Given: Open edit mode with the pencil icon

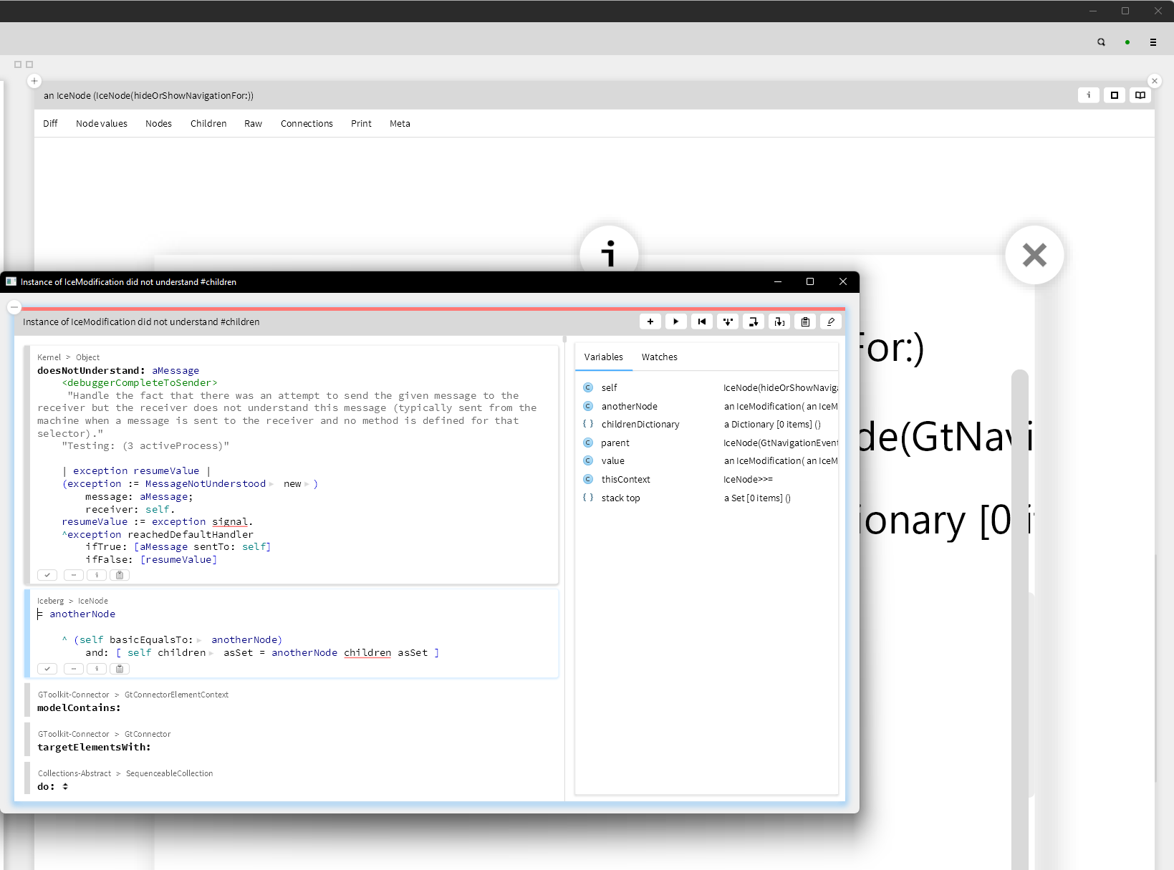Looking at the screenshot, I should (x=831, y=322).
